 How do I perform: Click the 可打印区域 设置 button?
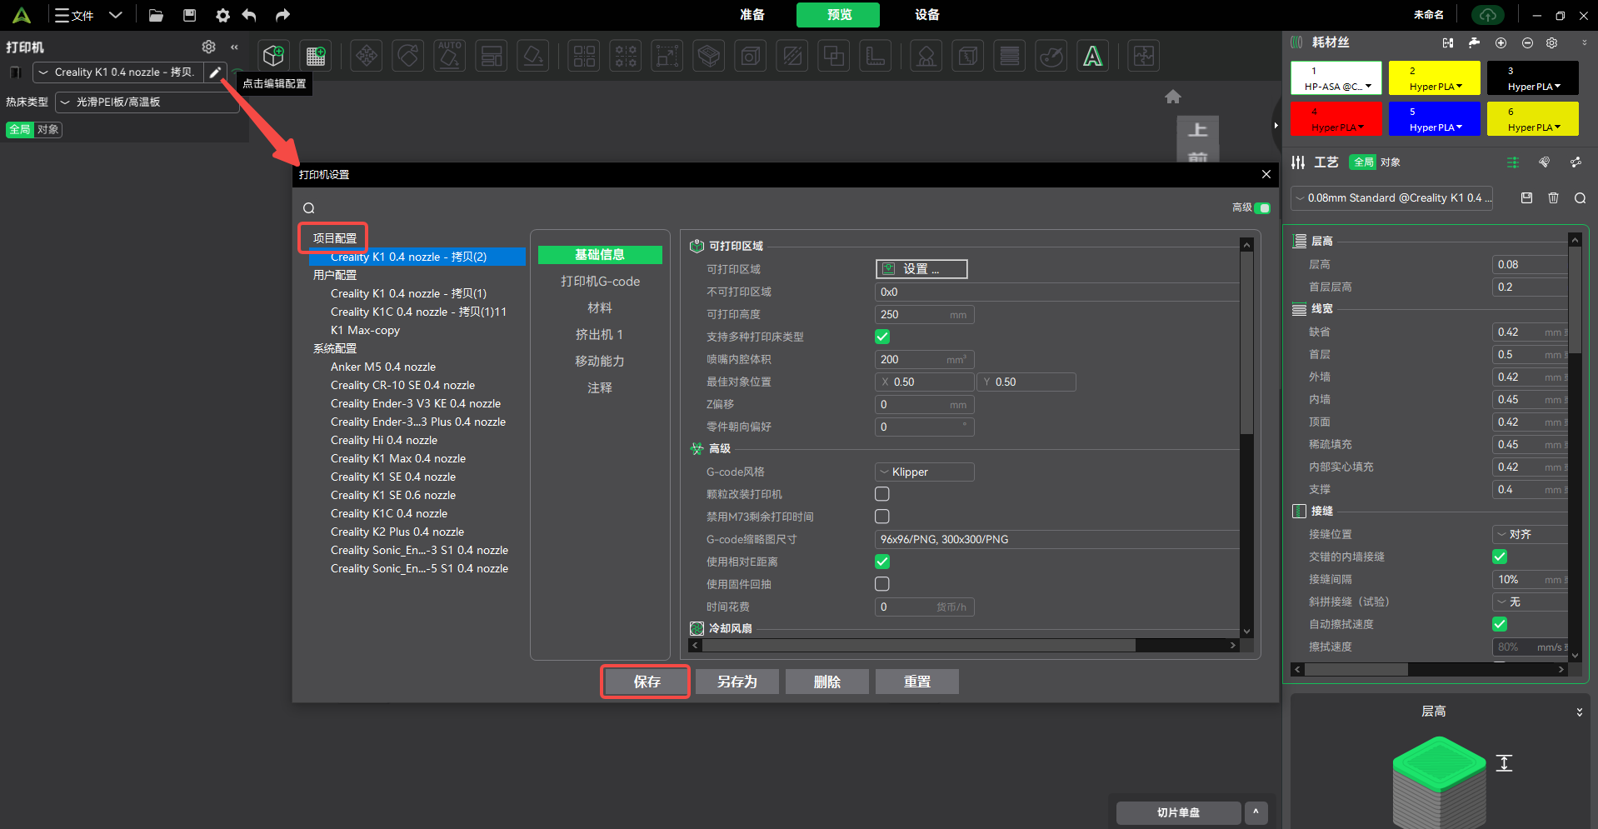[x=921, y=269]
